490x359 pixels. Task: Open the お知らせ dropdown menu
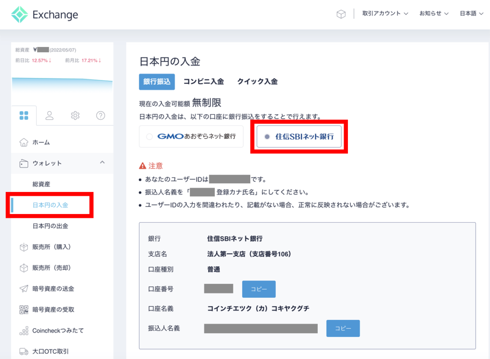point(434,13)
